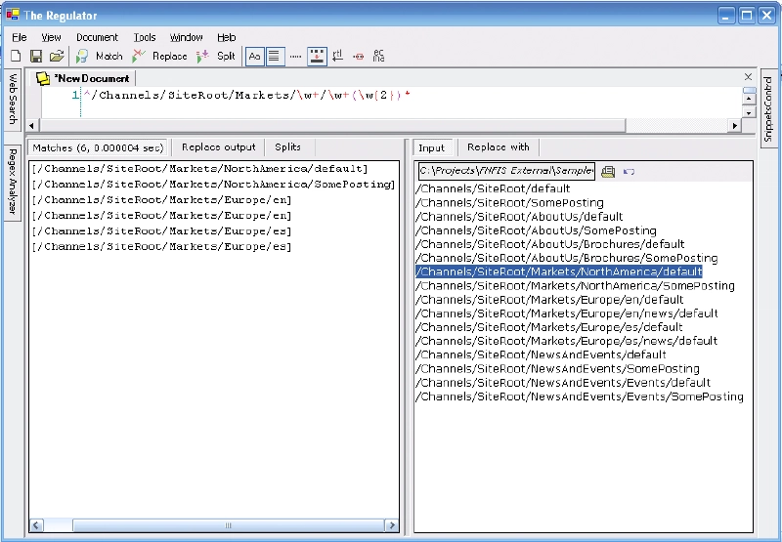Switch to the Replace with tab
Image resolution: width=782 pixels, height=542 pixels.
pyautogui.click(x=498, y=147)
